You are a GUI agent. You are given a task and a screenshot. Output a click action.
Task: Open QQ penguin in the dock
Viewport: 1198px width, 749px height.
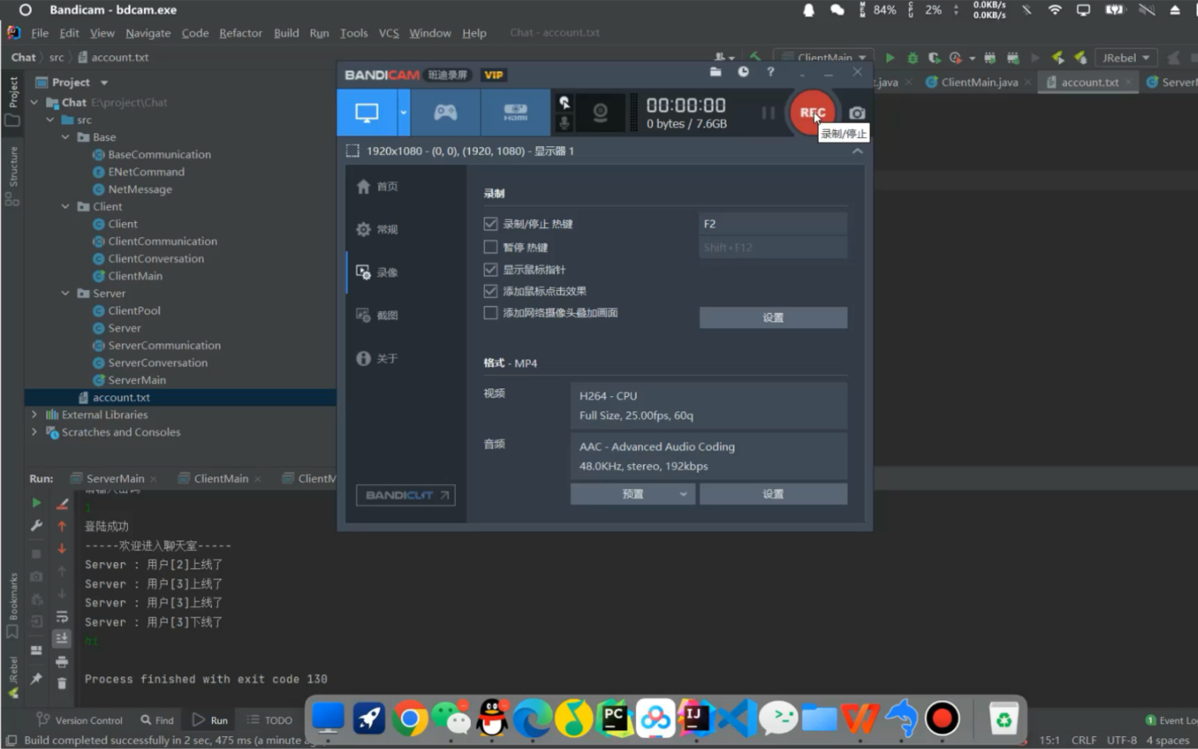coord(492,718)
